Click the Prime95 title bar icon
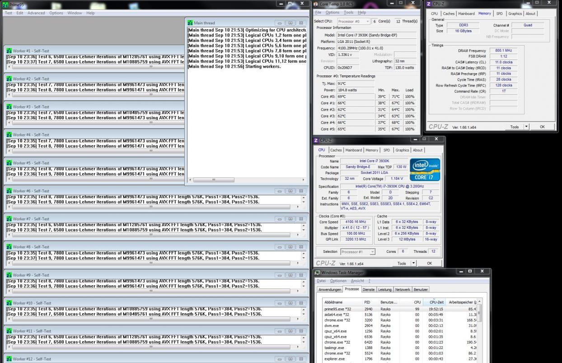Screen dimensions: 562x363 [5, 4]
